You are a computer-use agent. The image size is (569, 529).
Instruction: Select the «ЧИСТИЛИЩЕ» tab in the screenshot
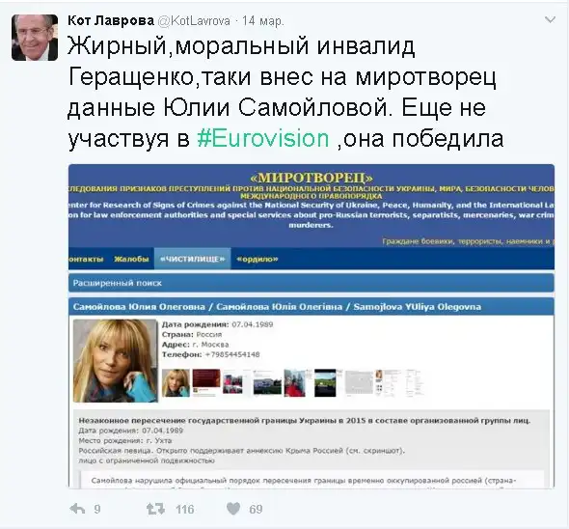[193, 259]
